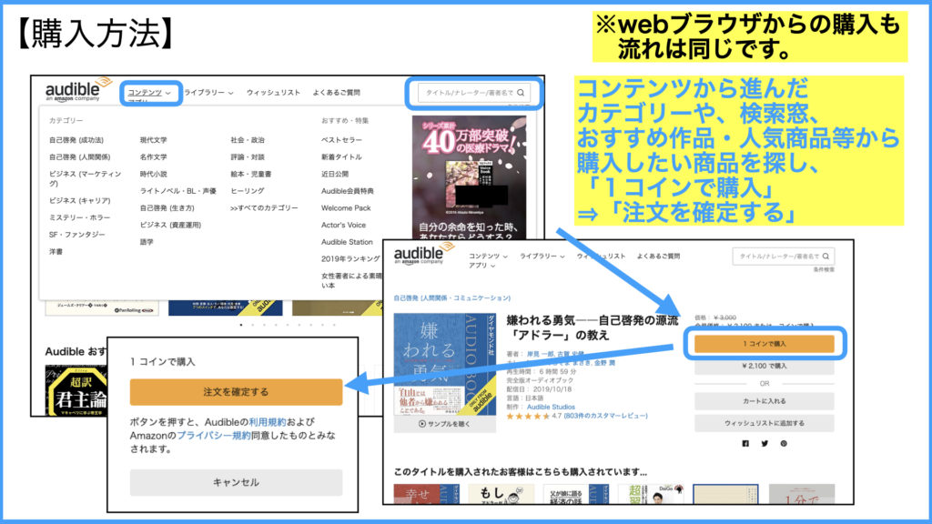932x524 pixels.
Task: Click the カートに入れる button
Action: (765, 401)
